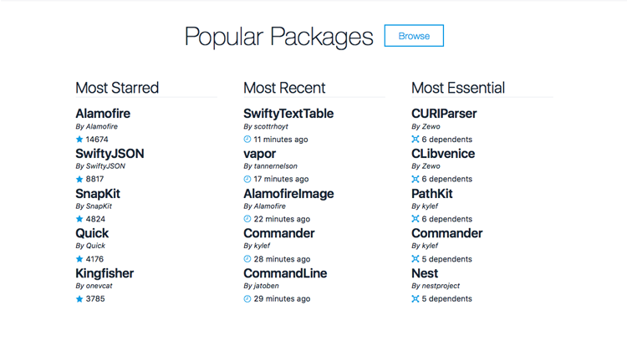This screenshot has width=627, height=356.
Task: Open Commander under Most Essential
Action: [446, 233]
